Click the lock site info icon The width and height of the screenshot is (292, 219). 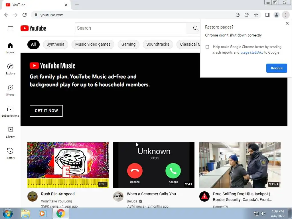(x=36, y=15)
